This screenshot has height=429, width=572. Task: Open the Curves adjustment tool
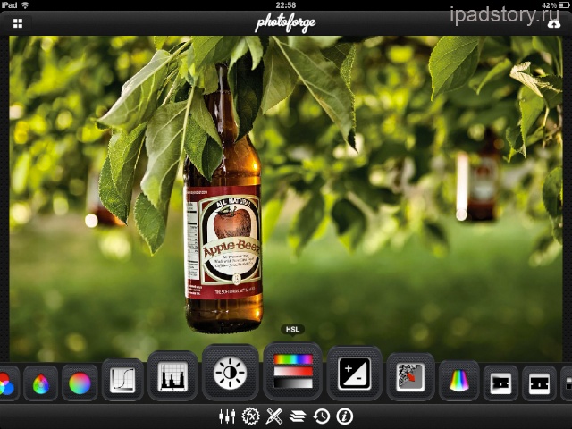click(x=122, y=380)
